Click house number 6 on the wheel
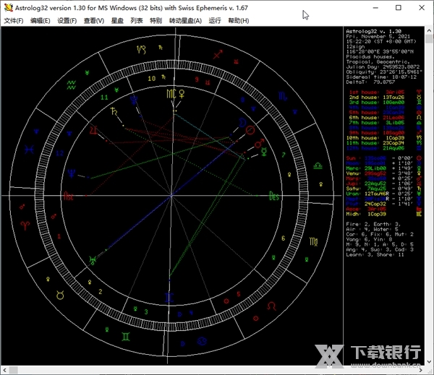The height and width of the screenshot is (375, 434). (283, 238)
